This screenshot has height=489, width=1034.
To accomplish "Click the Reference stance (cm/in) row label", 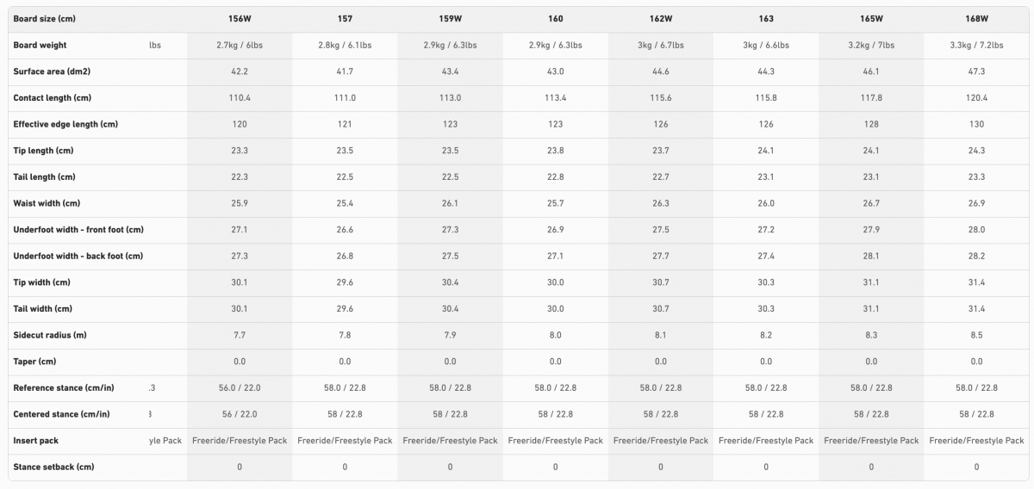I will pyautogui.click(x=61, y=388).
